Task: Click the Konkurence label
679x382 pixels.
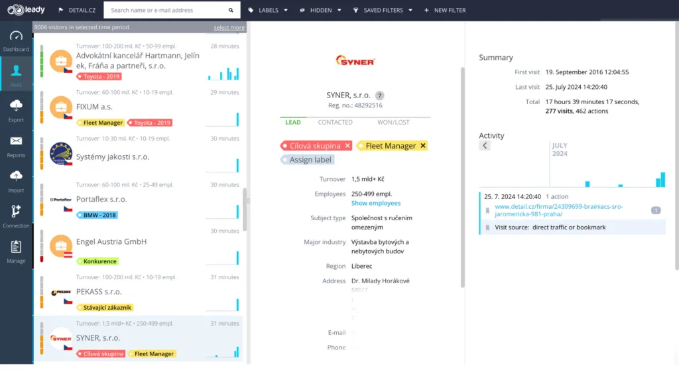Action: coord(97,261)
